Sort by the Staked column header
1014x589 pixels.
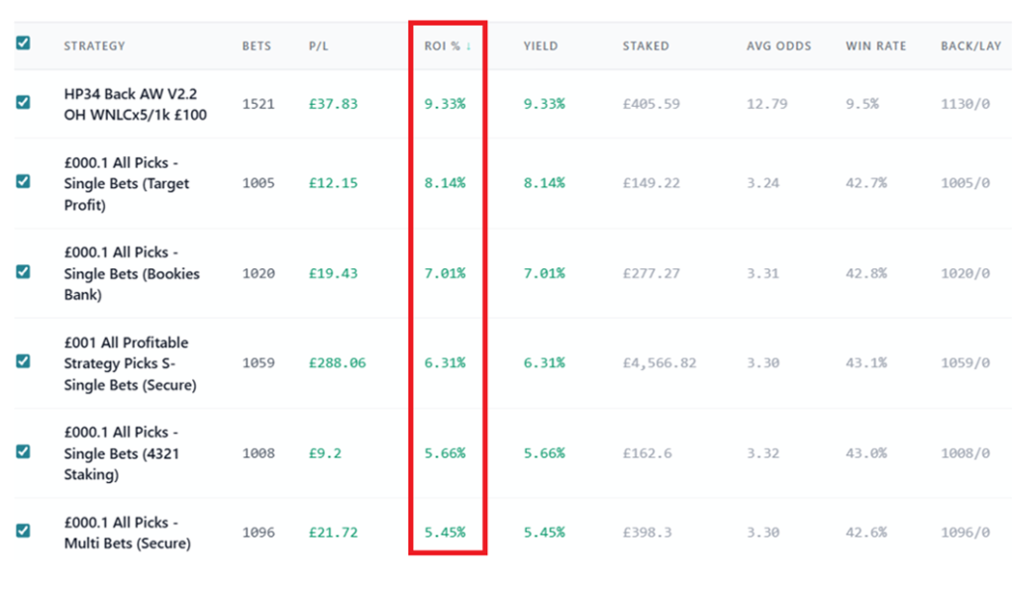pyautogui.click(x=645, y=46)
